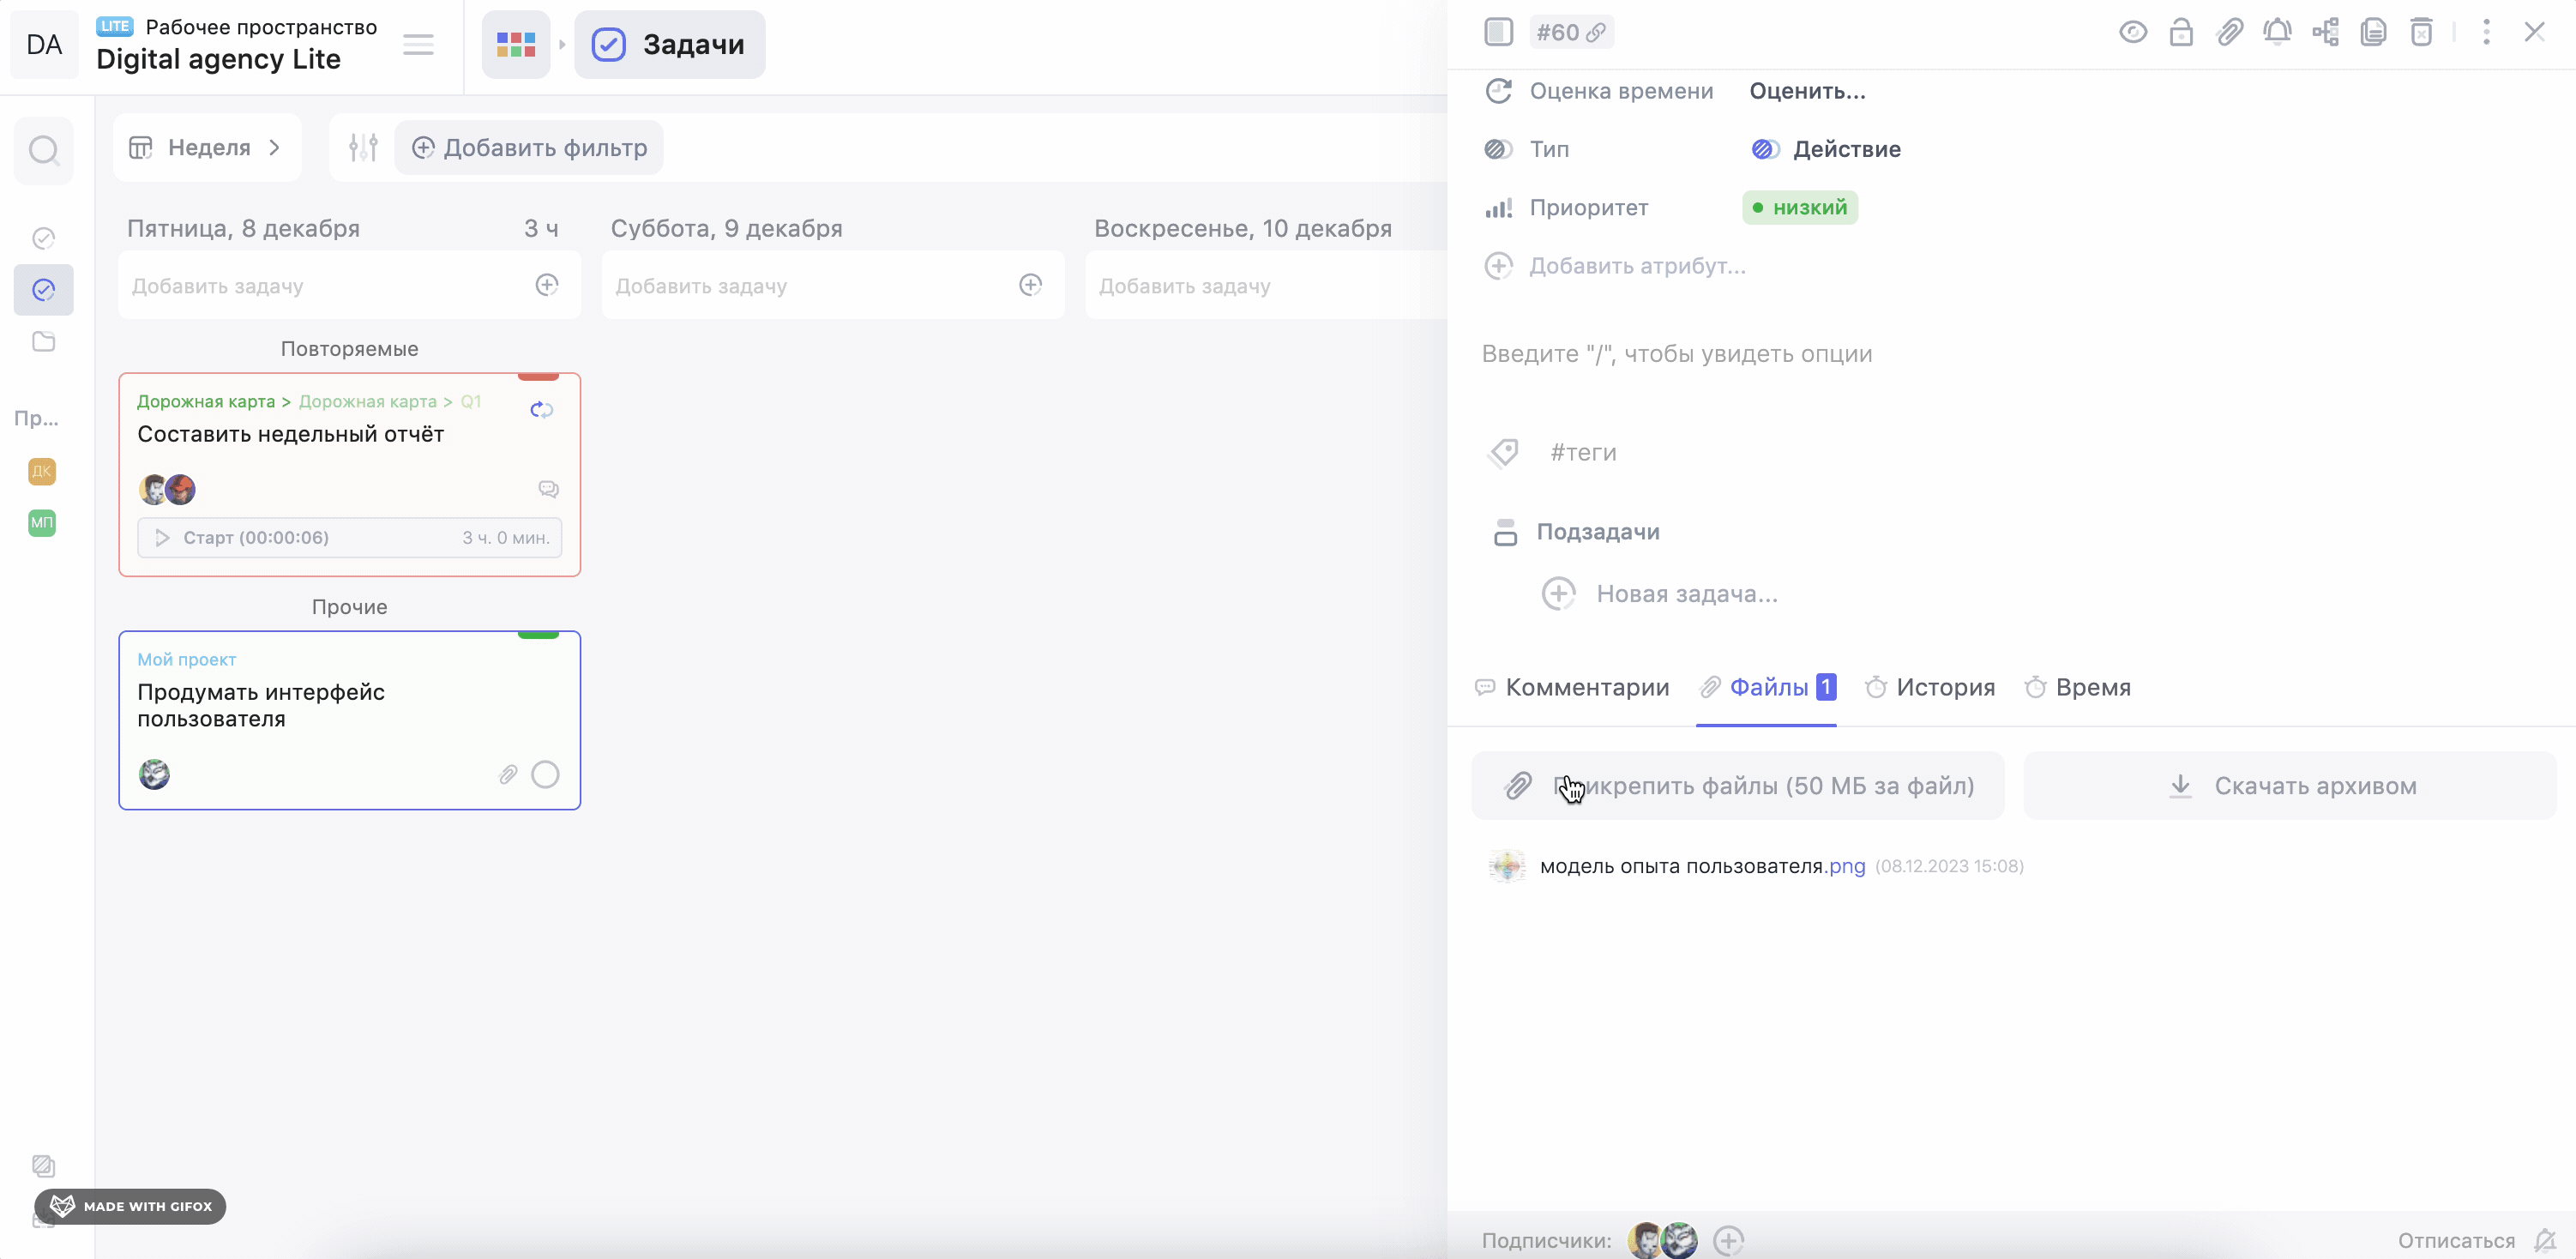This screenshot has height=1259, width=2576.
Task: Click Отписаться link
Action: [x=2456, y=1241]
